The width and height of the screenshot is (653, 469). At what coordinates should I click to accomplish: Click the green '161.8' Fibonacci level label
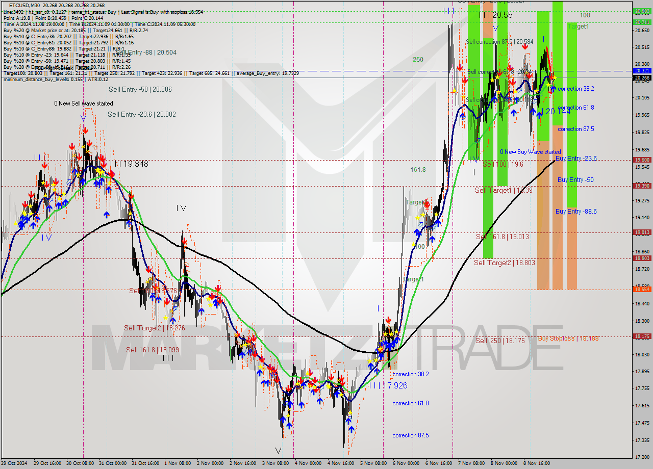coord(418,170)
